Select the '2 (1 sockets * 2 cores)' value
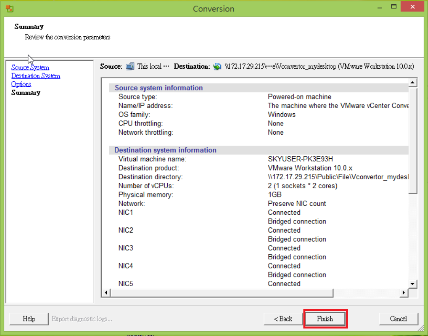Image resolution: width=428 pixels, height=336 pixels. pyautogui.click(x=303, y=186)
